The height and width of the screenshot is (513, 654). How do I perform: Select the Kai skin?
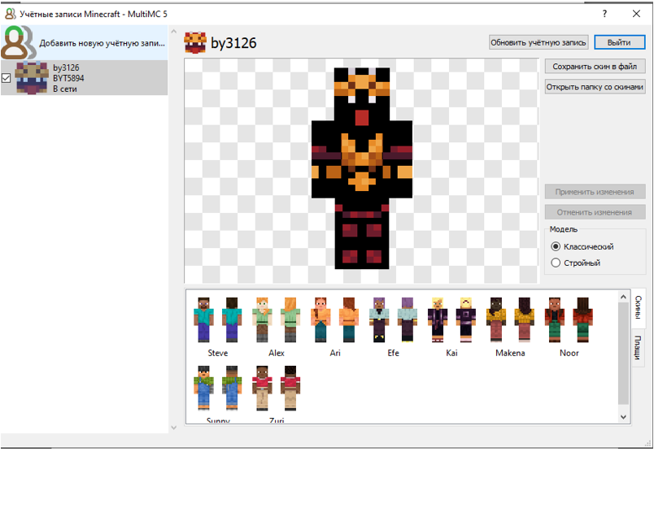(451, 327)
